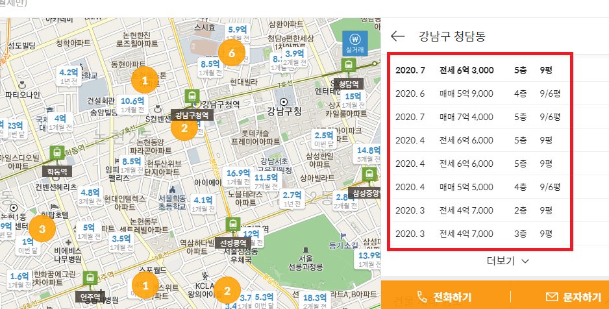Open the orange cluster marker numbered 3
This screenshot has width=609, height=309.
point(42,229)
